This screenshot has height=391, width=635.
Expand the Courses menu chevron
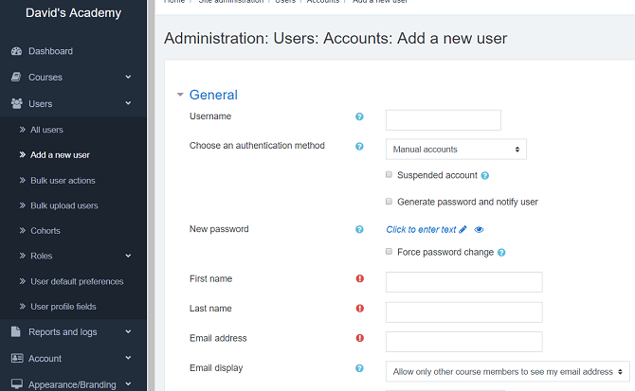click(128, 77)
